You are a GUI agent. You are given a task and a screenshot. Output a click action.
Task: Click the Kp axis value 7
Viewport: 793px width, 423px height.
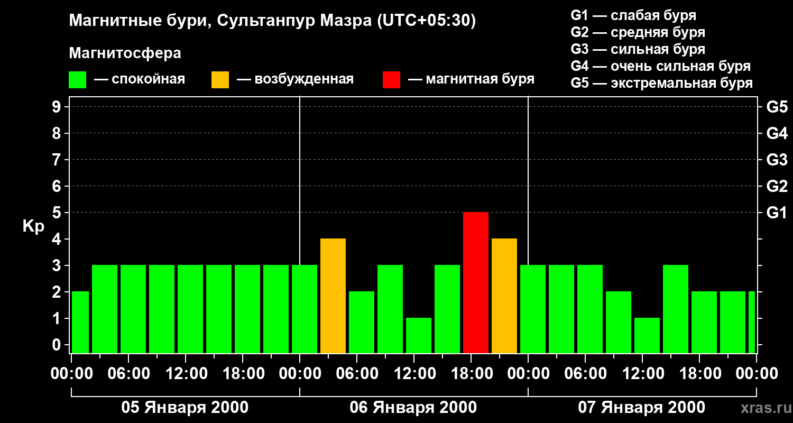click(x=58, y=160)
